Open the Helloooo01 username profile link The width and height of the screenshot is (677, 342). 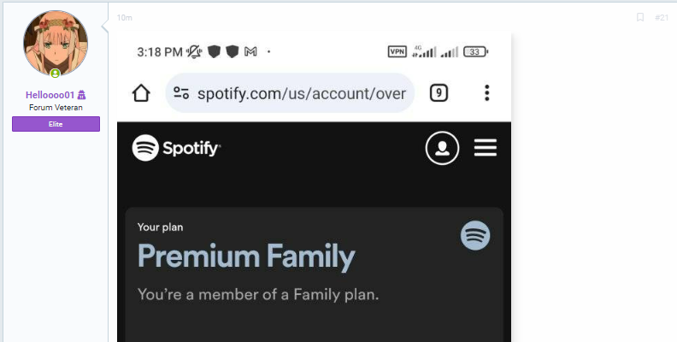[x=50, y=95]
